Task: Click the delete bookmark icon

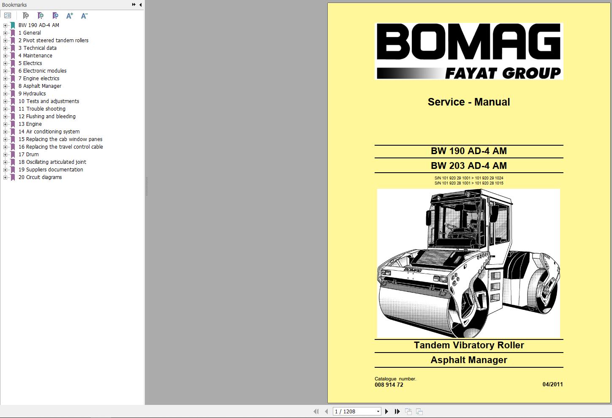Action: (x=25, y=16)
